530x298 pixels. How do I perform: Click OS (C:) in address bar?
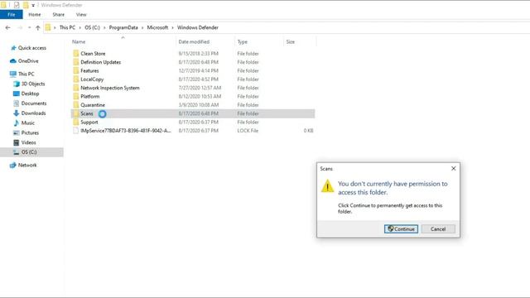(x=92, y=27)
